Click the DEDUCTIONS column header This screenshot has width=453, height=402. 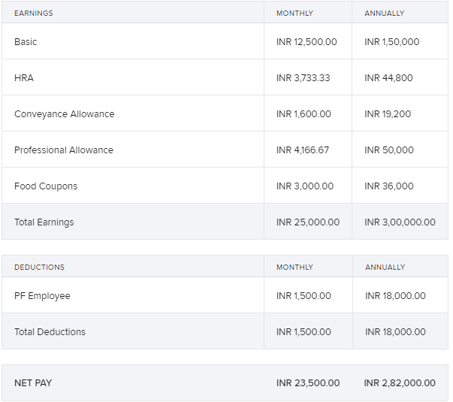click(39, 267)
